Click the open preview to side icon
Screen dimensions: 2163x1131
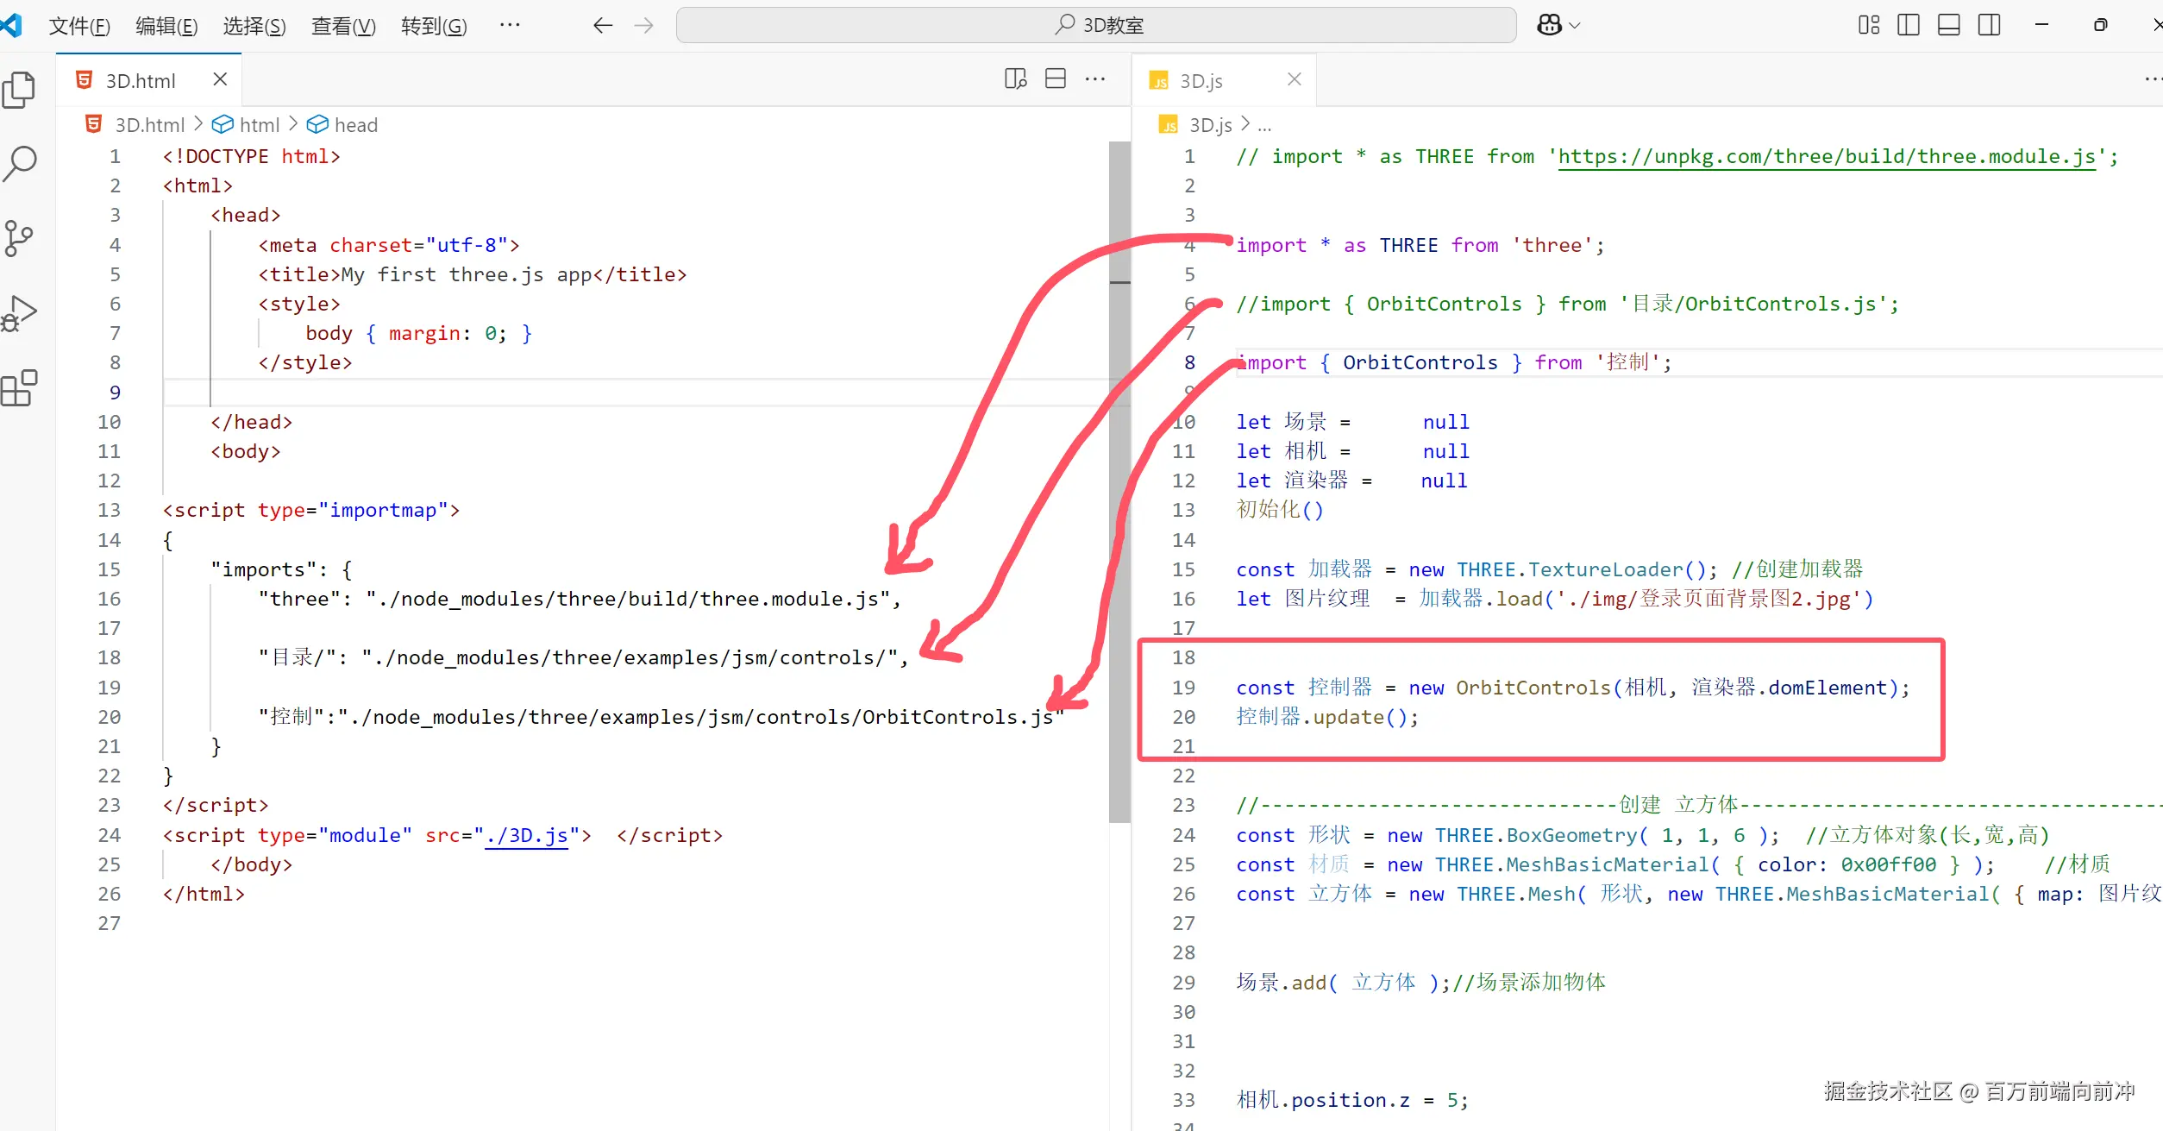click(x=1015, y=79)
